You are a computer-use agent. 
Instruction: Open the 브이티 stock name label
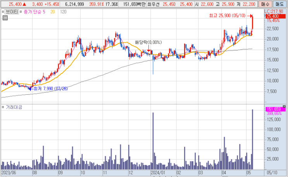[12, 12]
